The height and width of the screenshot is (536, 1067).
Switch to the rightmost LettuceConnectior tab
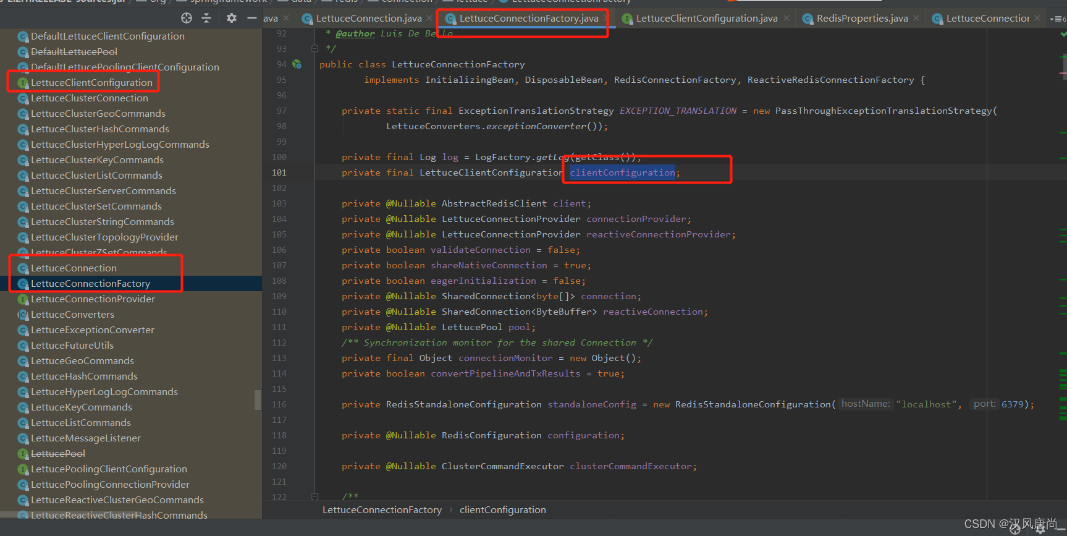click(x=987, y=19)
